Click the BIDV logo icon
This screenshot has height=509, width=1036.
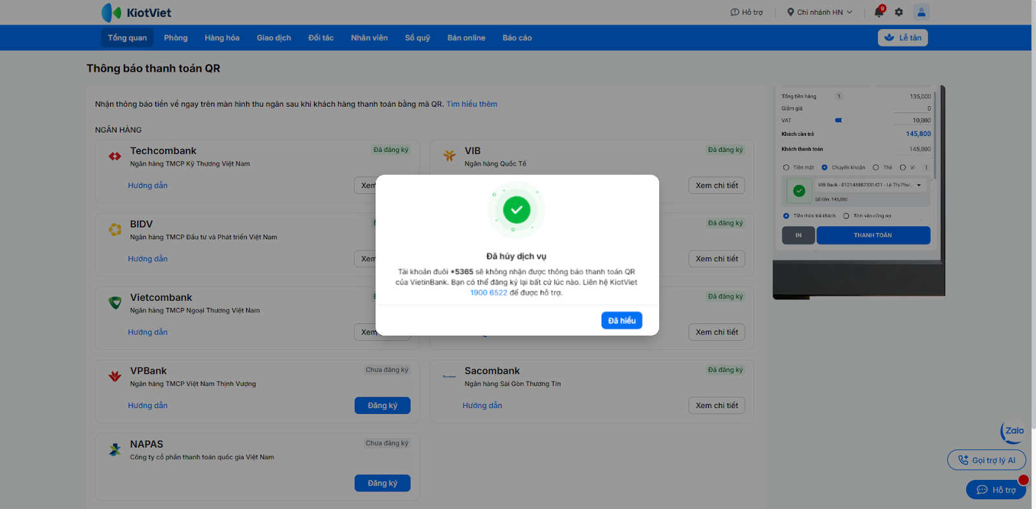115,230
